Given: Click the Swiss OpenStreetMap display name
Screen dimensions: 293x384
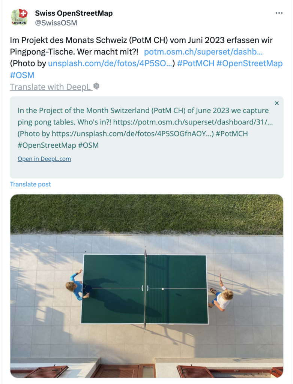Looking at the screenshot, I should coord(74,13).
